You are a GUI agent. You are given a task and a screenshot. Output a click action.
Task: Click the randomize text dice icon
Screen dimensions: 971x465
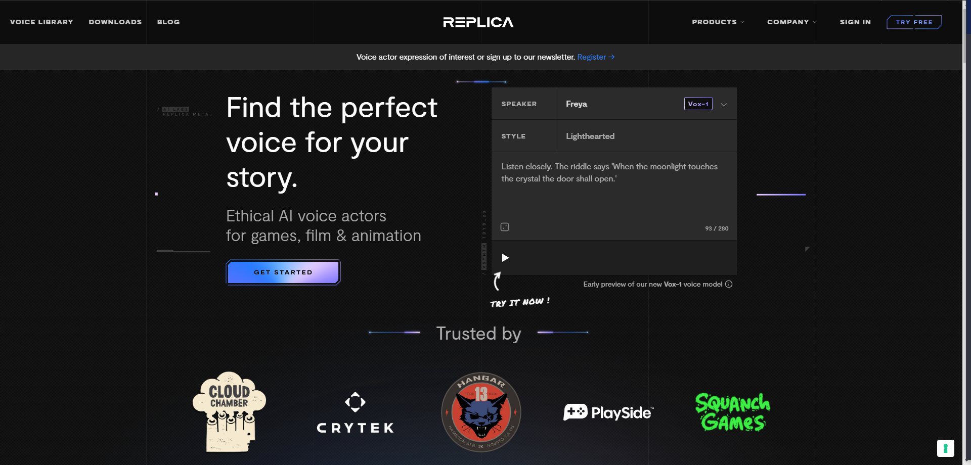point(505,227)
